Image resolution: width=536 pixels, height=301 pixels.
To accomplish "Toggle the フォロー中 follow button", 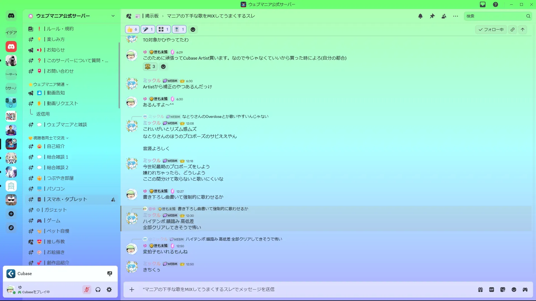I will tap(491, 30).
